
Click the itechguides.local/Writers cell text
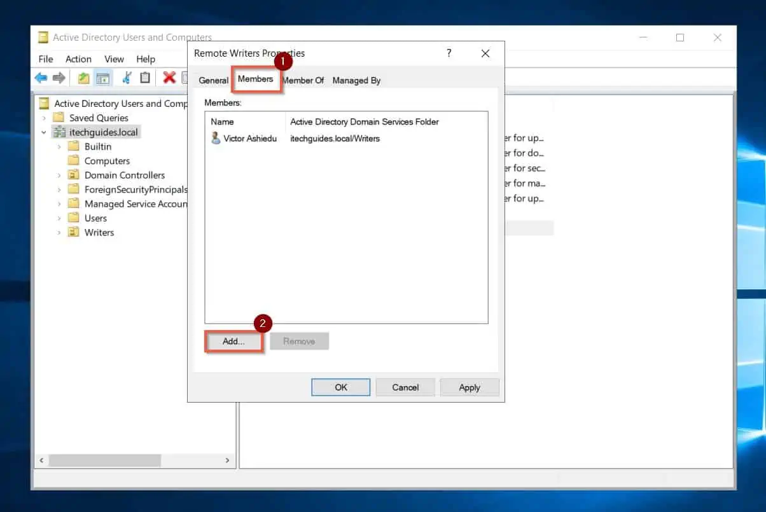335,138
